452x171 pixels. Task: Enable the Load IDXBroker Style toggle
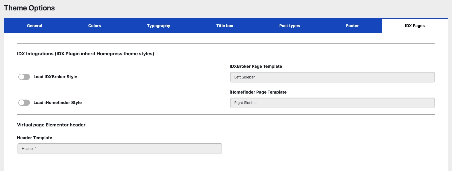coord(24,77)
